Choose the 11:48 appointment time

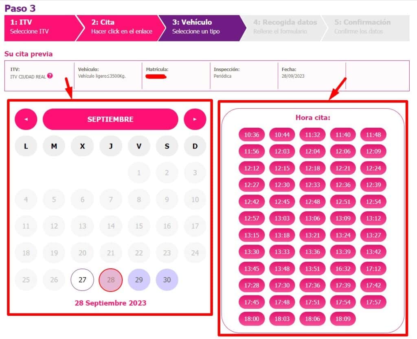[373, 135]
